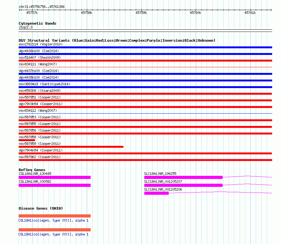The image size is (281, 244).
Task: Click the first orange OMIM disease gene bar
Action: click(55, 216)
